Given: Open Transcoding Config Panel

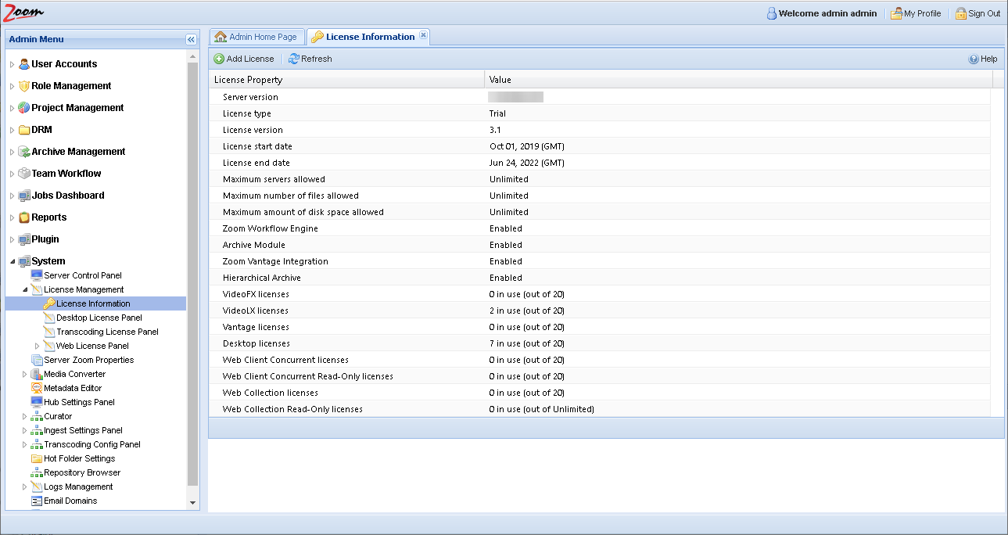Looking at the screenshot, I should 92,444.
